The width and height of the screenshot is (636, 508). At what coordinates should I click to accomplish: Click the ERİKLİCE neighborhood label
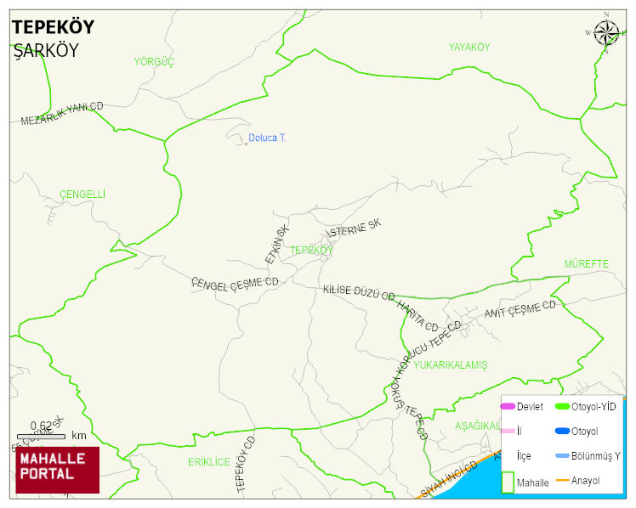pos(209,462)
